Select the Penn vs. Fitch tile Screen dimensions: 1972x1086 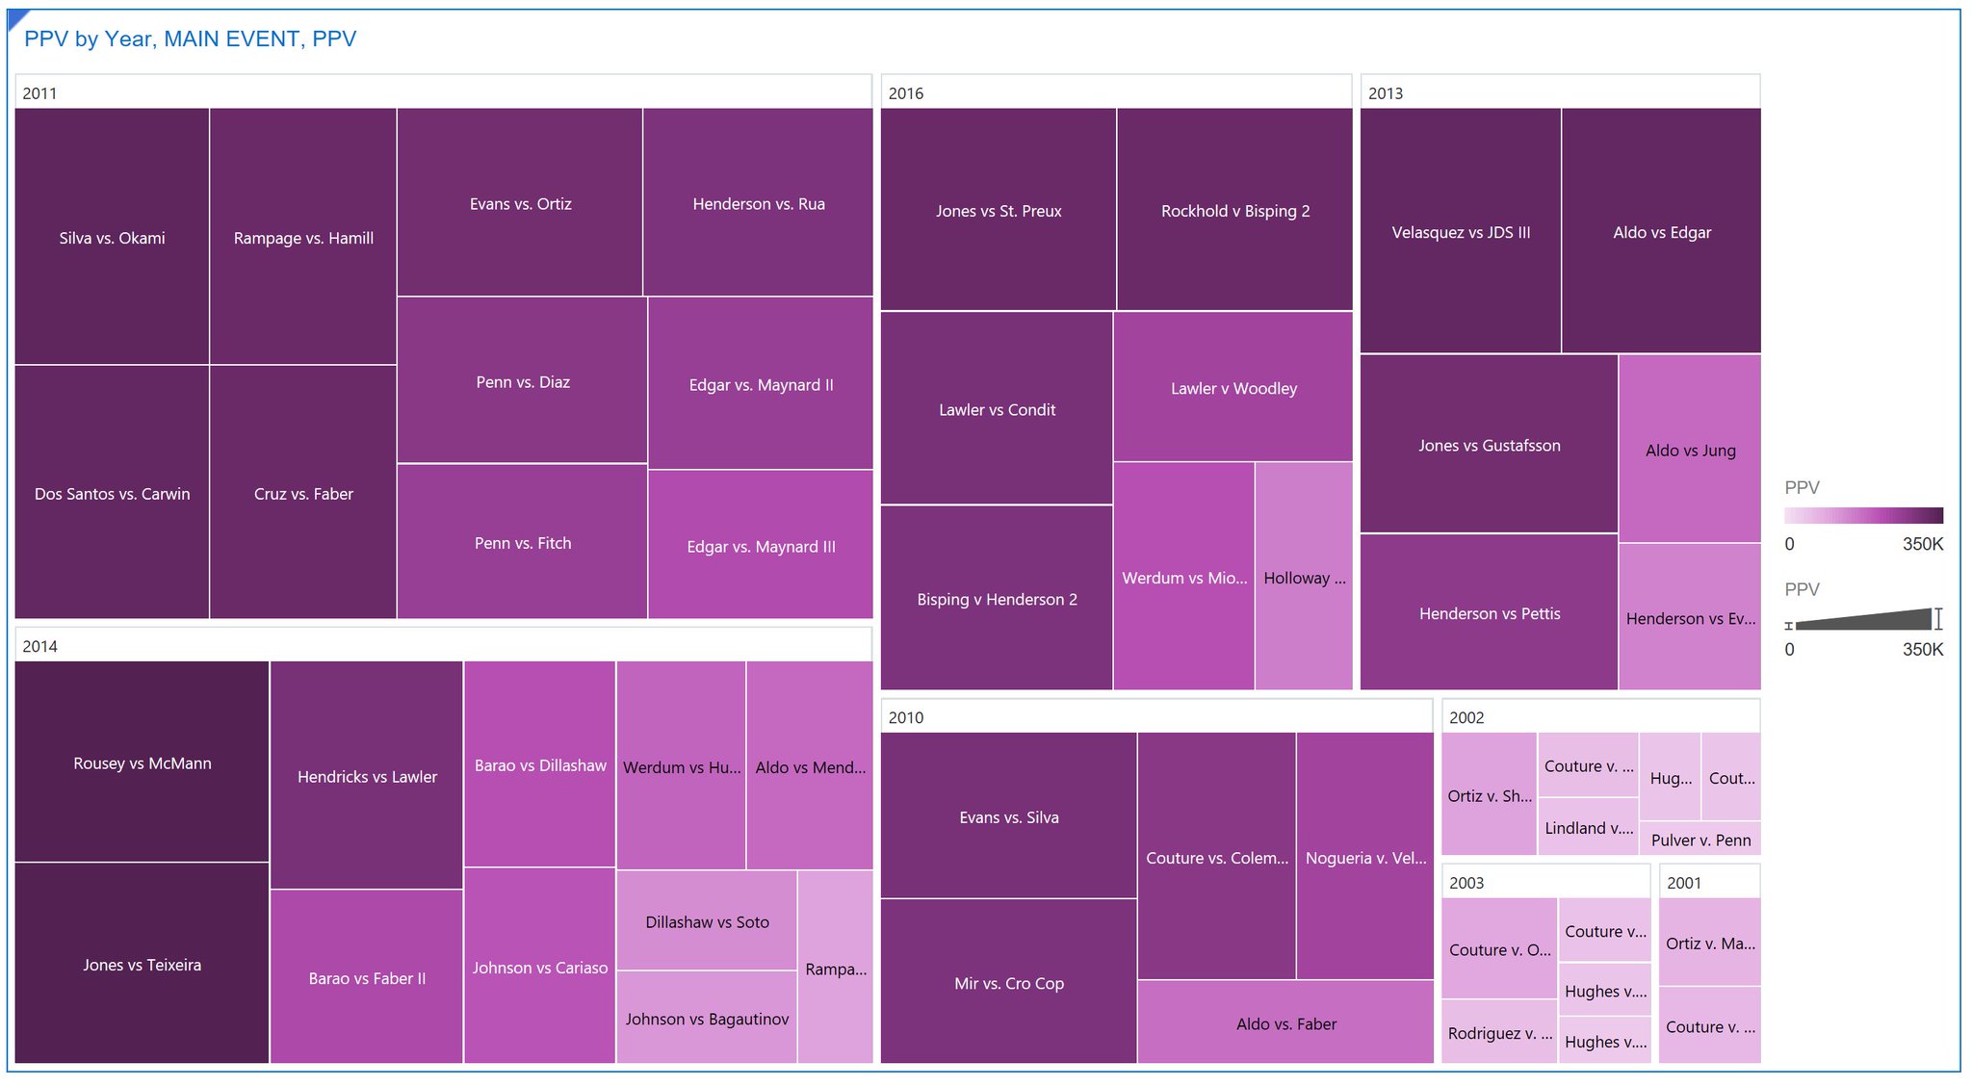point(522,541)
